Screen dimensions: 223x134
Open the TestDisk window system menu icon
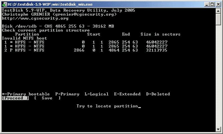tap(5, 4)
